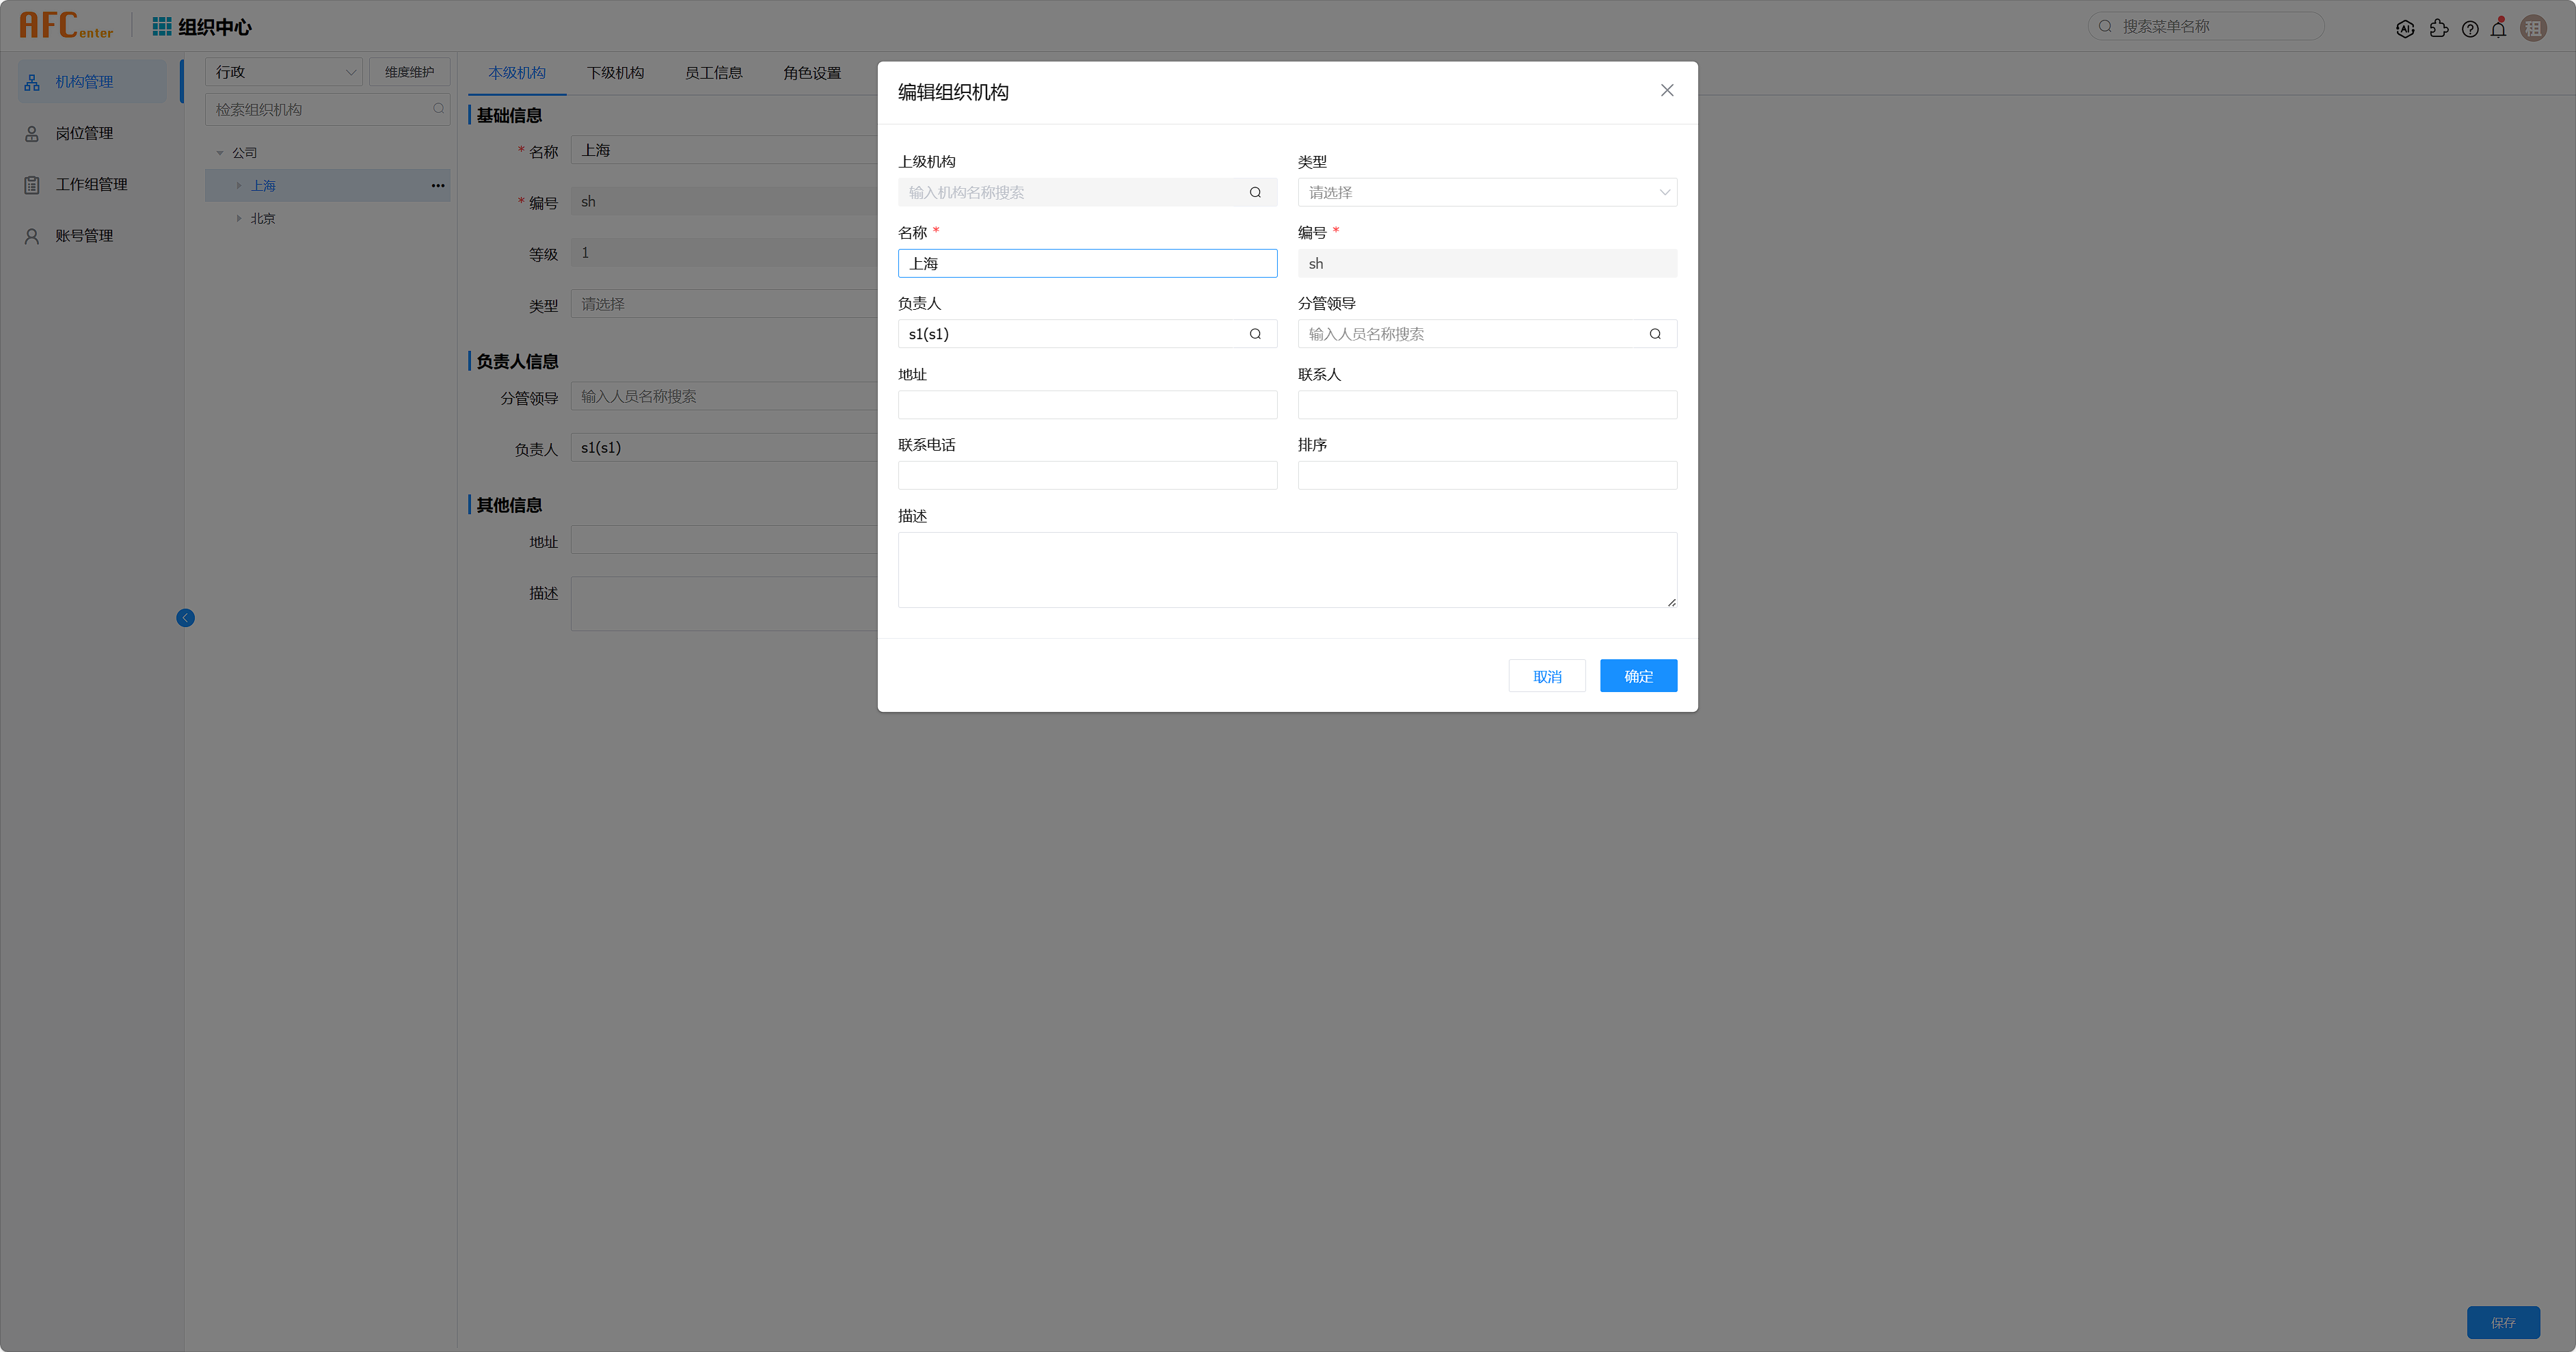Click the AI assistant icon in header
Viewport: 2576px width, 1352px height.
2405,29
